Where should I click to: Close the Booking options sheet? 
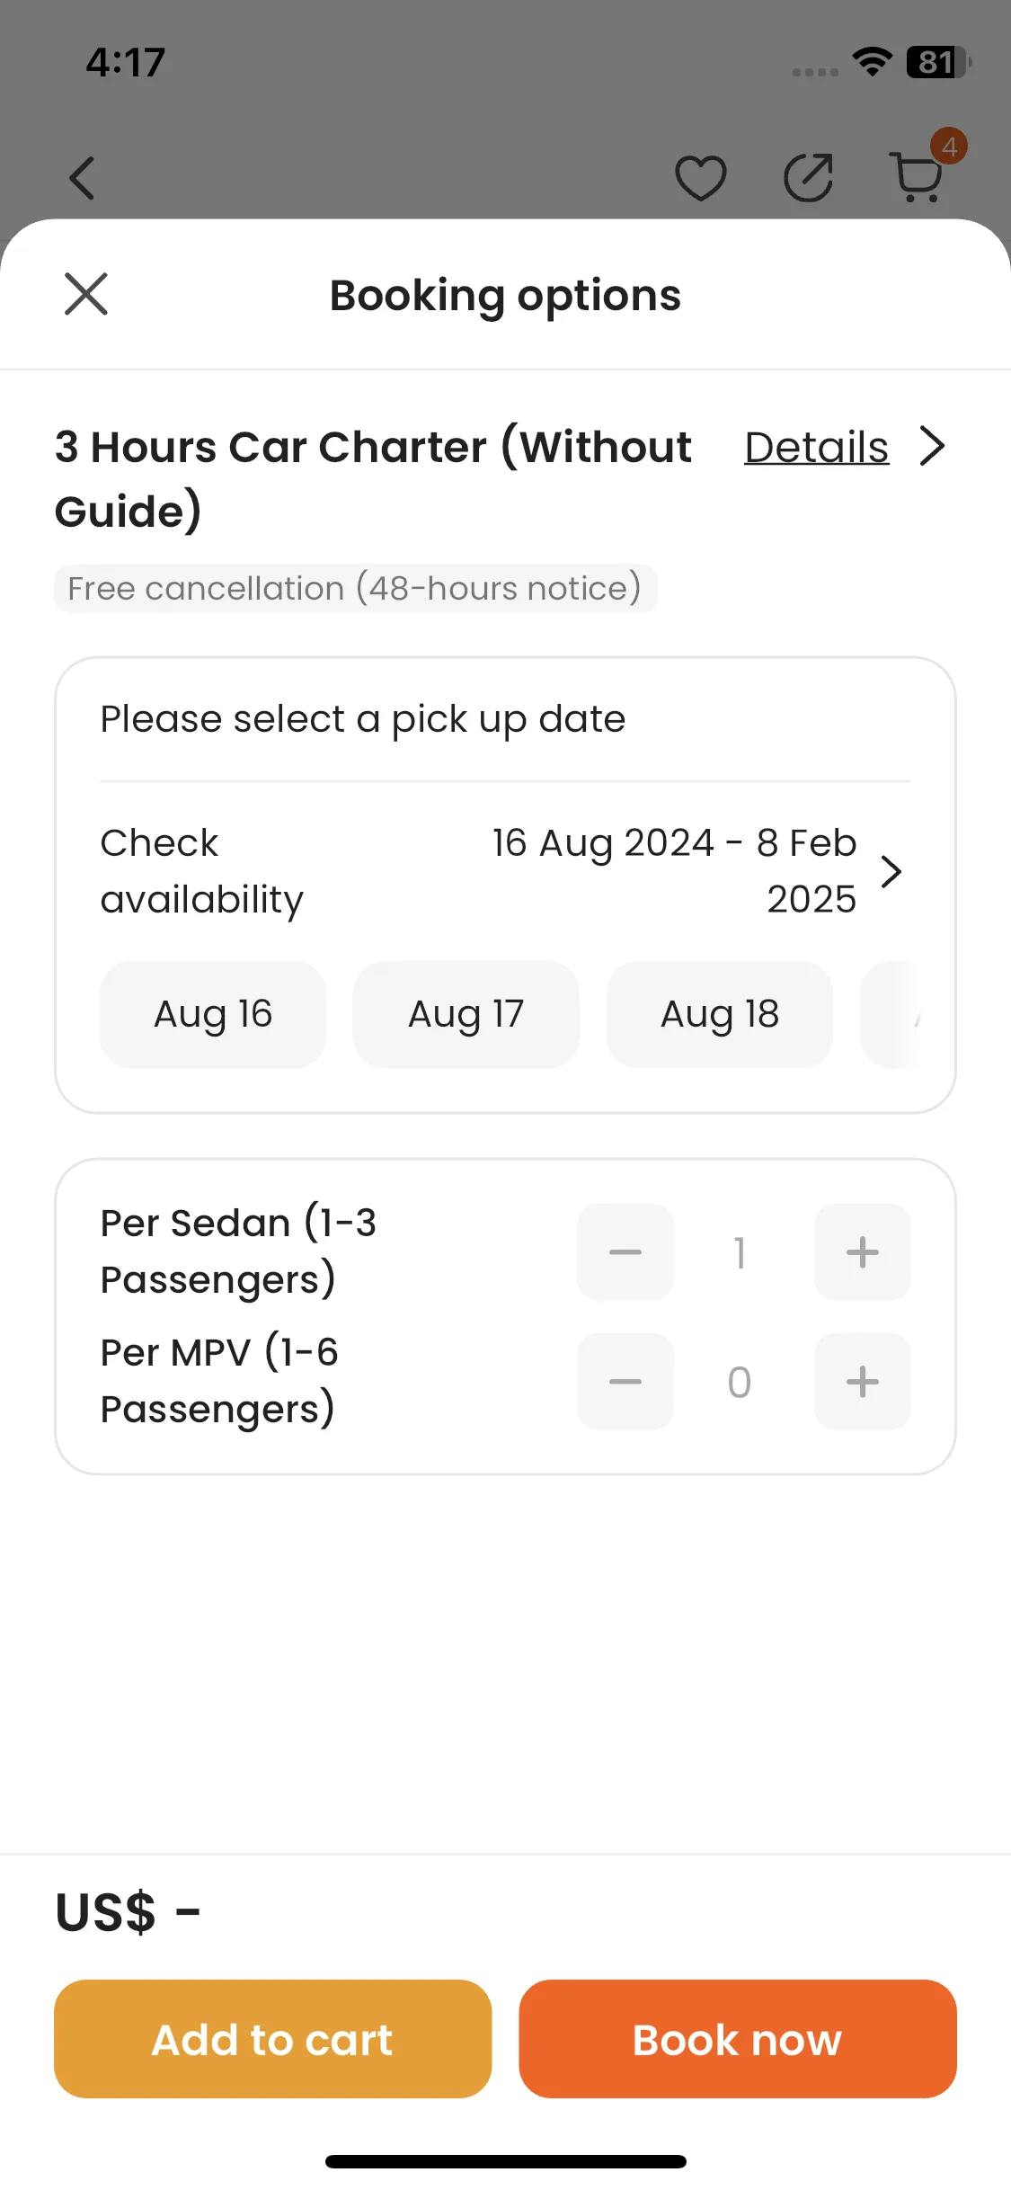(x=86, y=294)
